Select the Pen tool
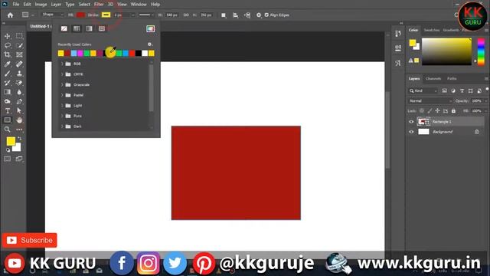Viewport: 490px width, 276px height. coord(19,101)
